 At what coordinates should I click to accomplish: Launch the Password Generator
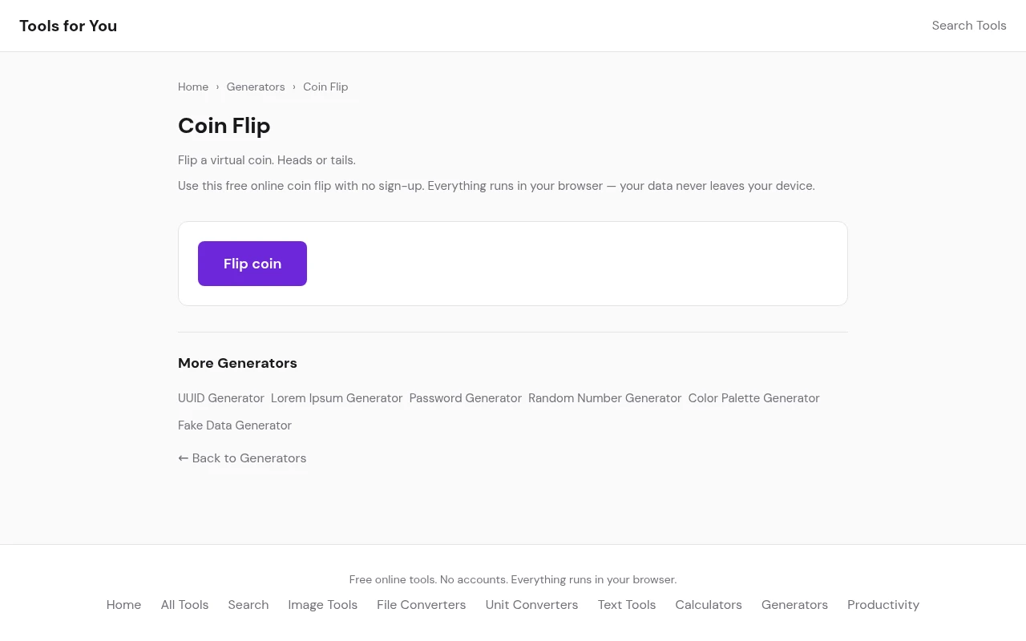(x=466, y=398)
